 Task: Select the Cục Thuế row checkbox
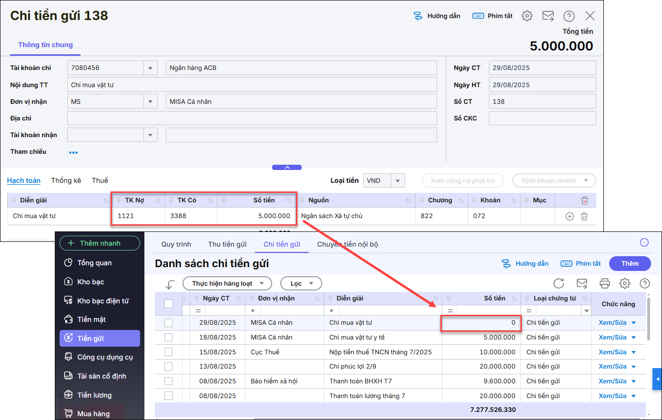169,352
